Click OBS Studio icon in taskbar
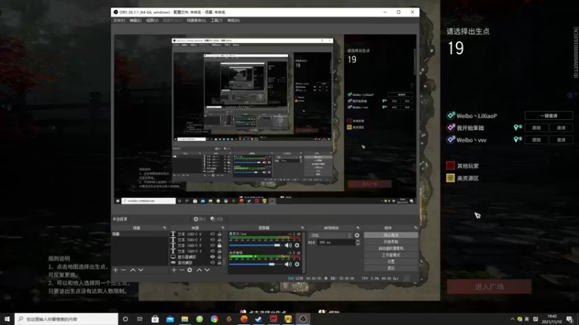The image size is (579, 325). tap(303, 318)
